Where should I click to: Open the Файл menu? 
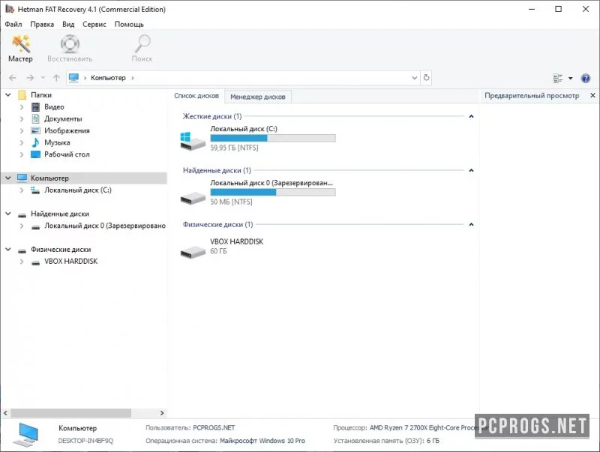tap(13, 24)
